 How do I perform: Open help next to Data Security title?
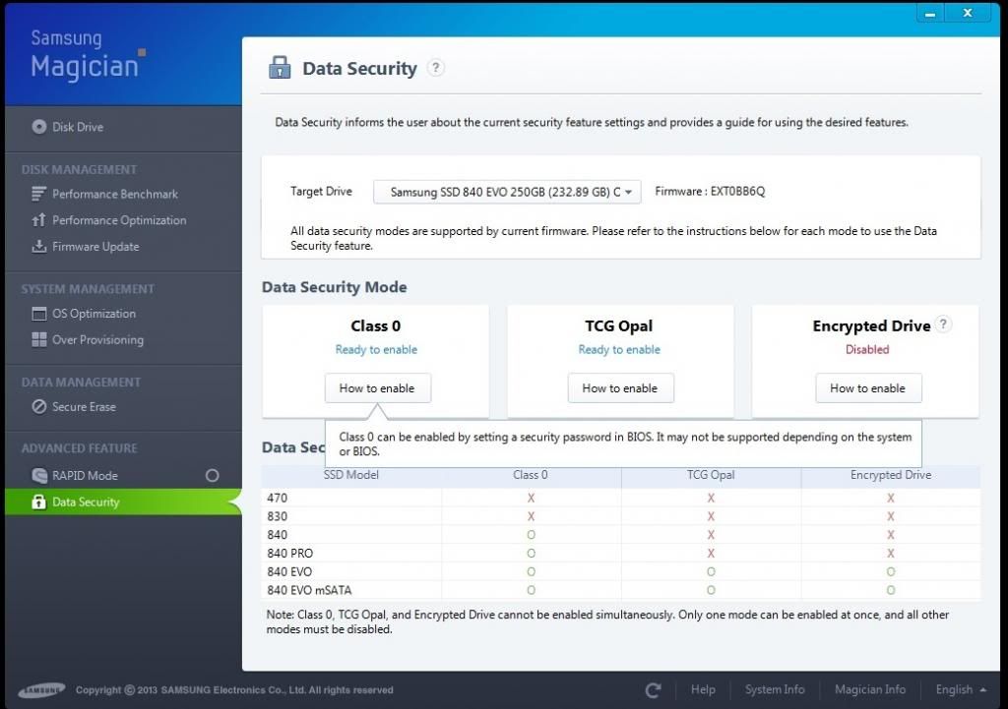click(x=436, y=68)
